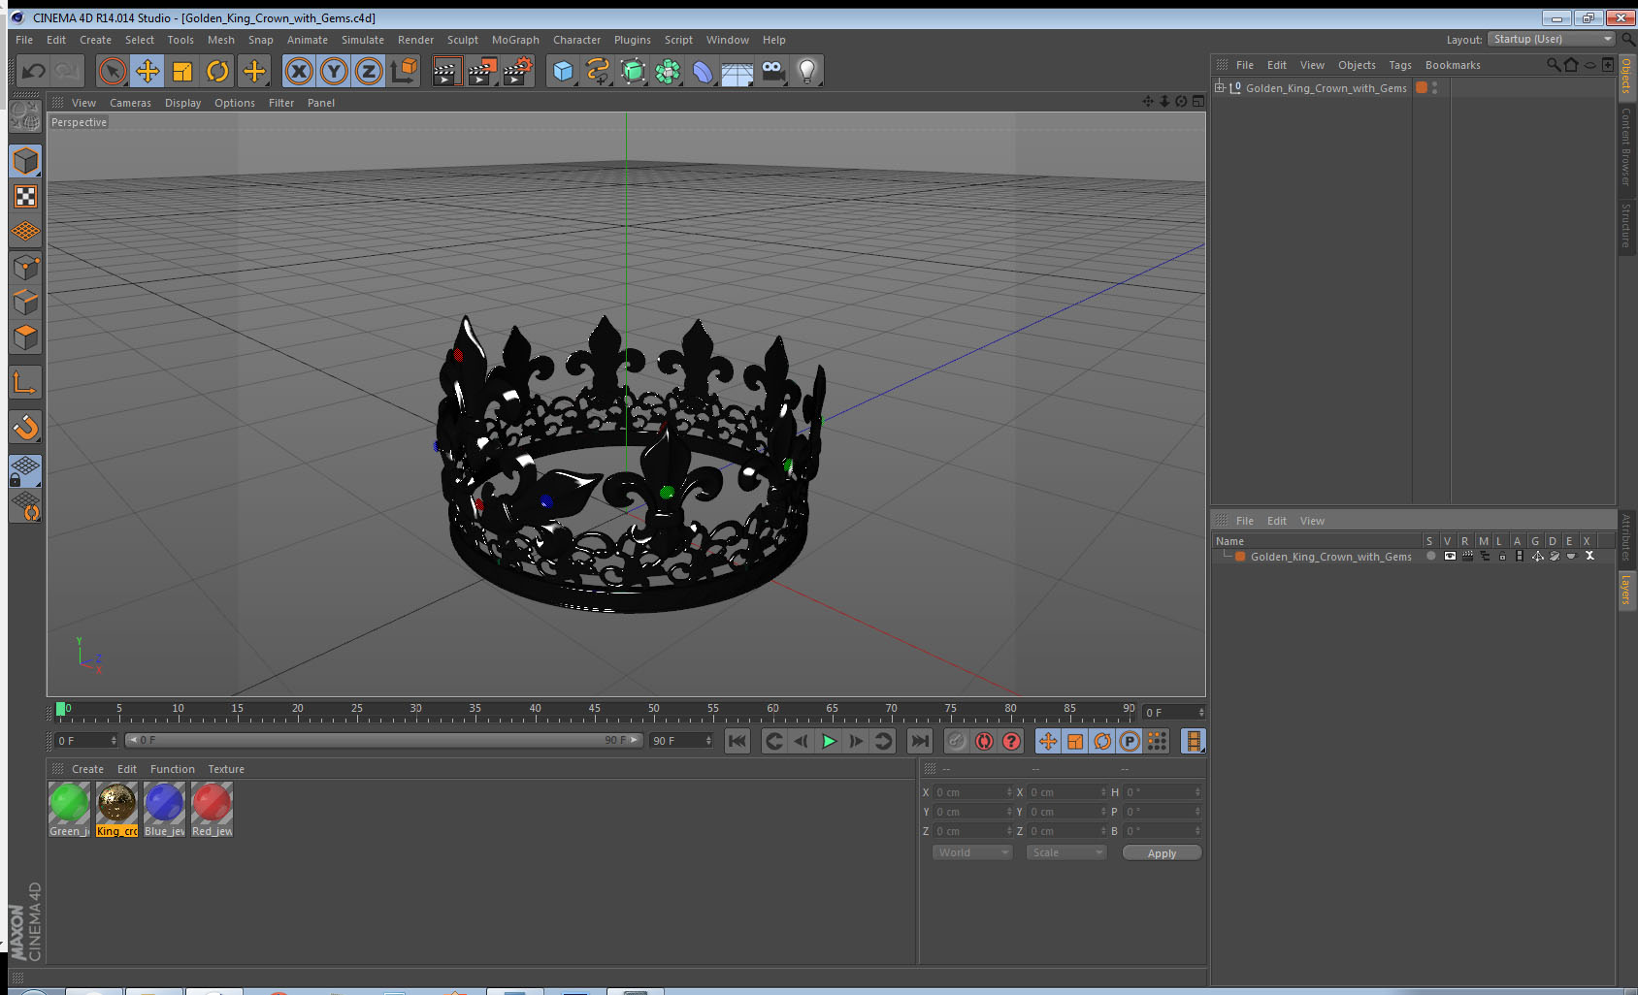Open the keyframe selection dots menu

click(1157, 741)
